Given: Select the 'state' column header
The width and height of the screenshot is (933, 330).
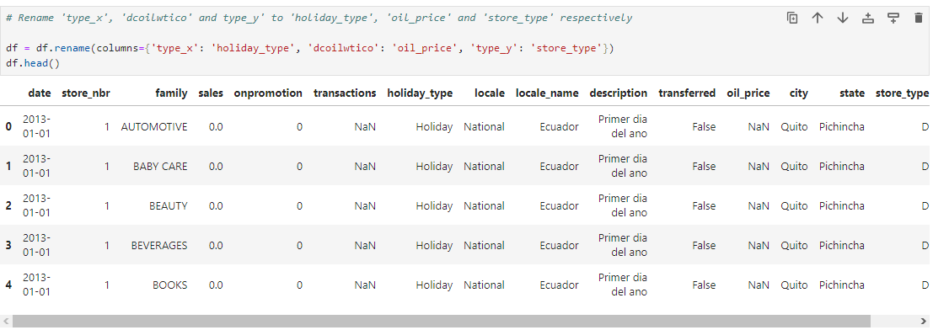Looking at the screenshot, I should 853,93.
